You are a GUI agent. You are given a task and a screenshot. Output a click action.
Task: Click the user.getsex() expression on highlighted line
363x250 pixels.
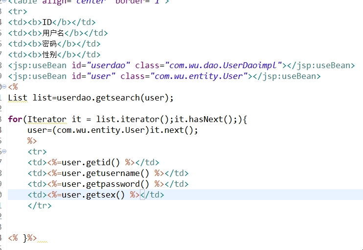tap(94, 195)
